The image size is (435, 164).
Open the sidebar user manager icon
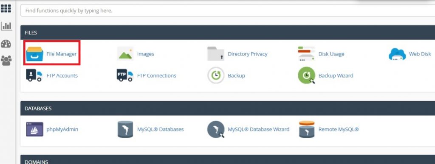6,61
